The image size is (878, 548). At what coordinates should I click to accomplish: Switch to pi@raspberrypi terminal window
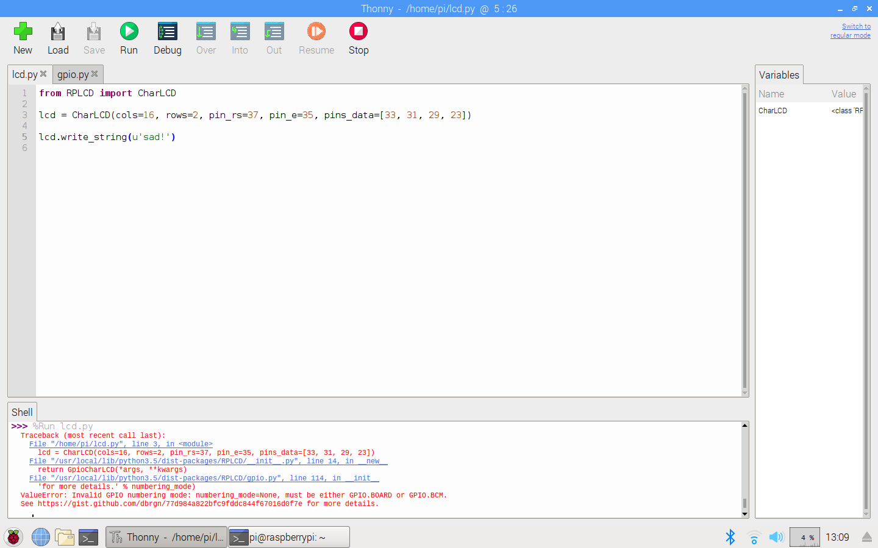point(289,537)
